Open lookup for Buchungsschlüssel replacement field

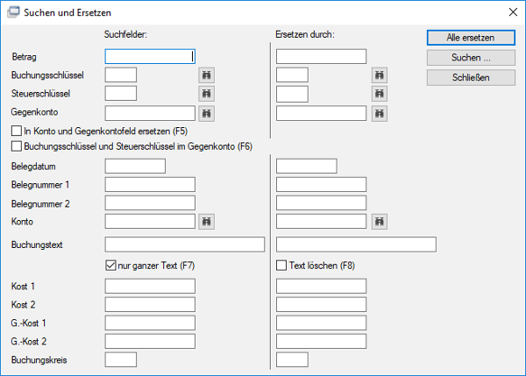click(x=380, y=75)
